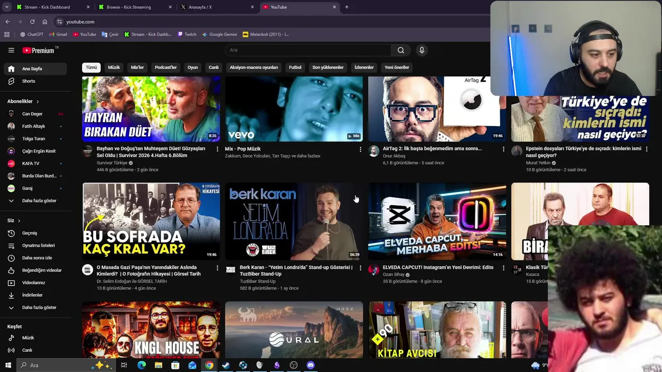Open Discord from the taskbar

coord(310,365)
